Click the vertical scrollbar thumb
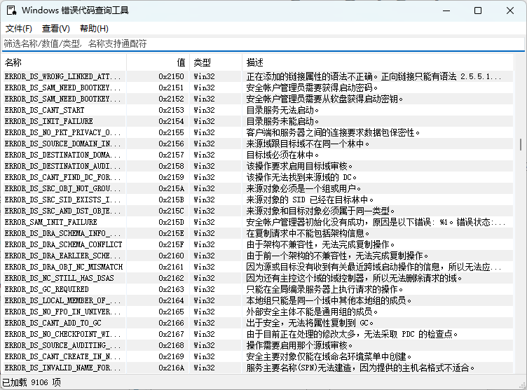527x390 pixels. coord(521,145)
